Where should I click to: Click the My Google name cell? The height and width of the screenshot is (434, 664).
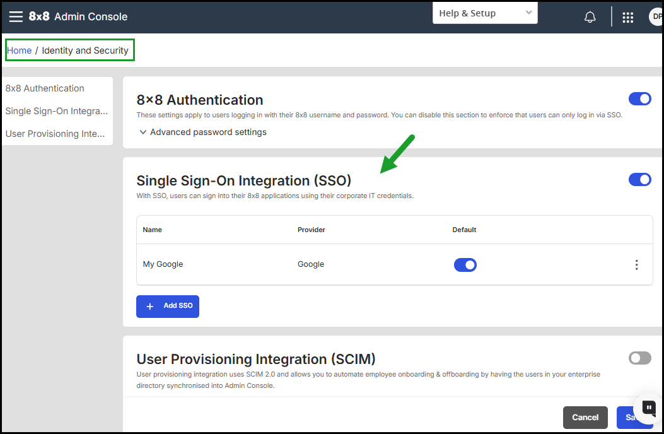[163, 264]
